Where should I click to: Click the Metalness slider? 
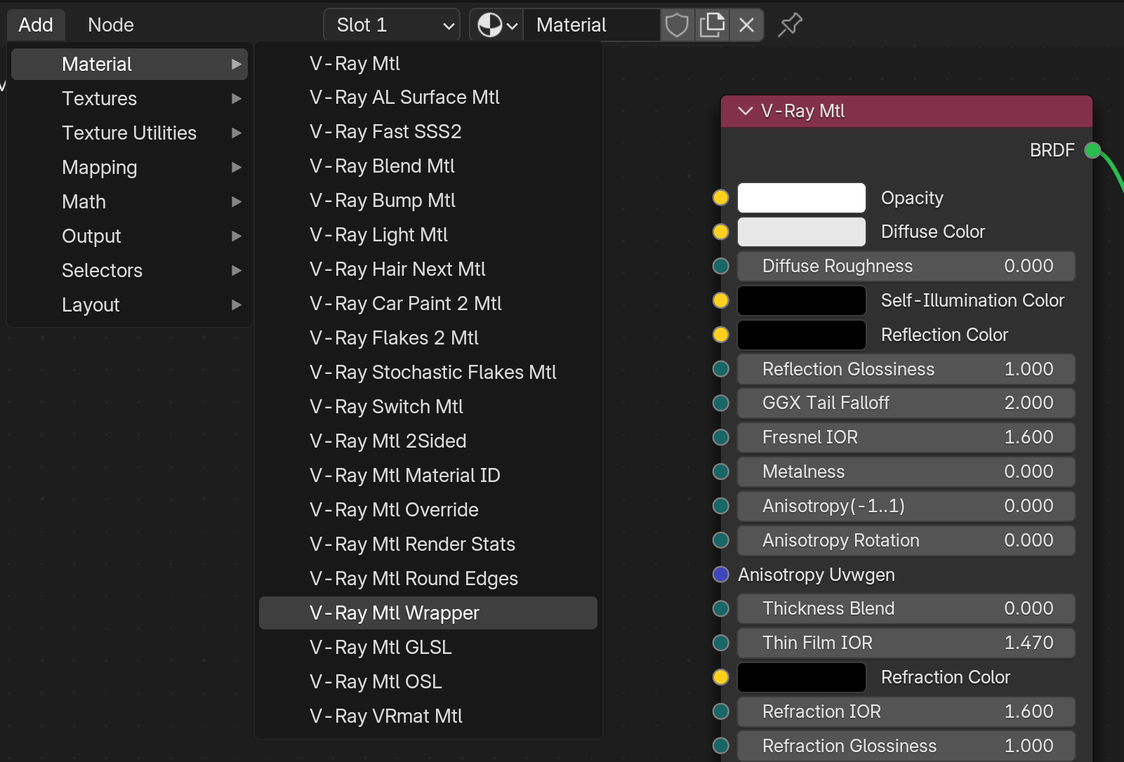point(906,472)
